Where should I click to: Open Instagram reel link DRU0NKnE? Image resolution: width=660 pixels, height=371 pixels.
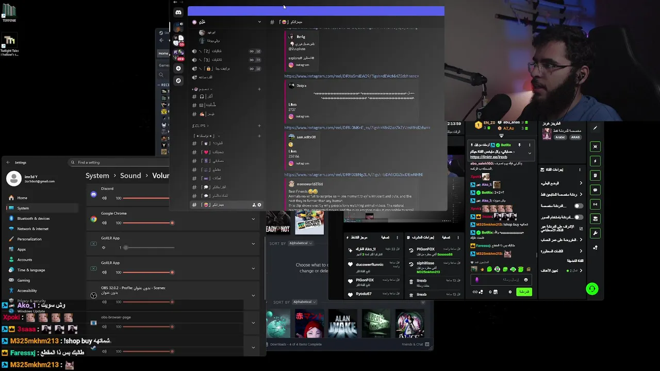(357, 128)
